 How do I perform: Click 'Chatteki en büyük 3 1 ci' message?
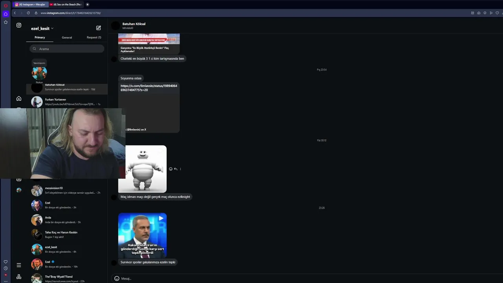[x=152, y=59]
